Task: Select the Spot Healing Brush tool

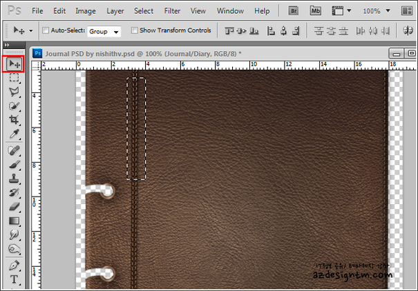Action: pyautogui.click(x=14, y=150)
